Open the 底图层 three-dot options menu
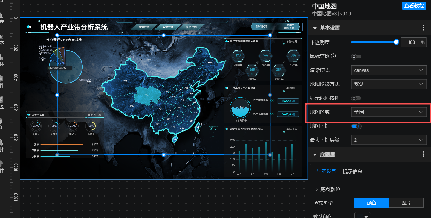The height and width of the screenshot is (218, 431). click(x=423, y=154)
